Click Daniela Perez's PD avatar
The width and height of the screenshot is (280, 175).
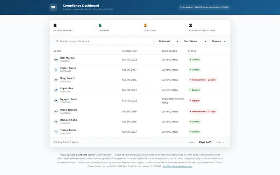tap(56, 111)
